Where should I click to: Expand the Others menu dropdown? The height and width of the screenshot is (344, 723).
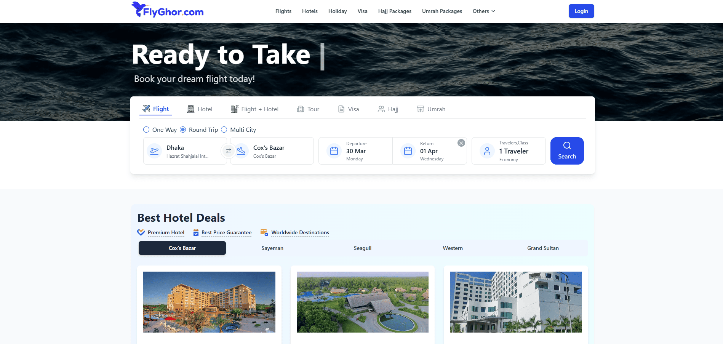484,11
